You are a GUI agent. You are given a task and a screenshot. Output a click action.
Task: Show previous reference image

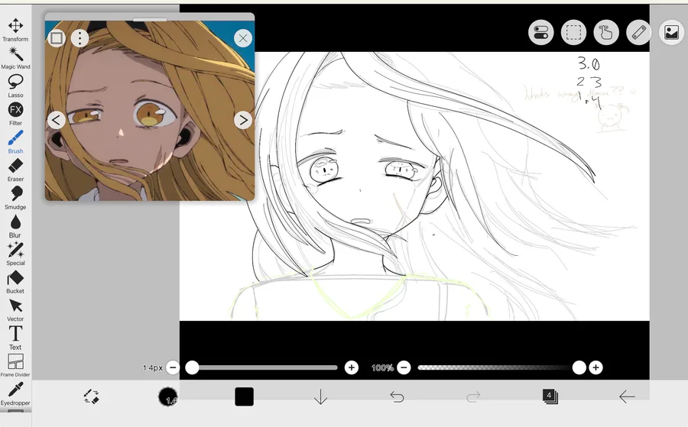point(56,120)
